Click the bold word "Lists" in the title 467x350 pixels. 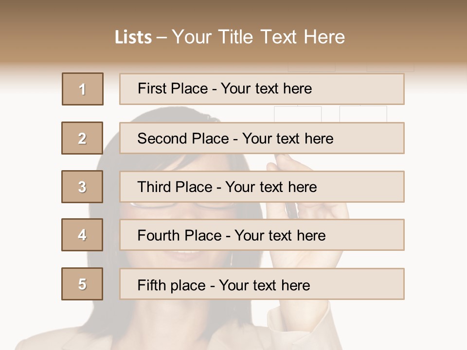pos(133,37)
